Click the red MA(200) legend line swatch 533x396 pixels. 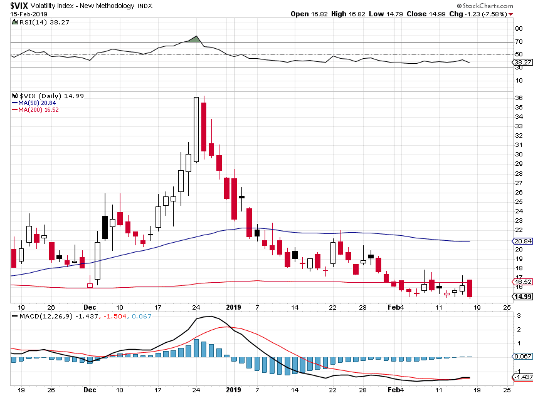pos(14,110)
